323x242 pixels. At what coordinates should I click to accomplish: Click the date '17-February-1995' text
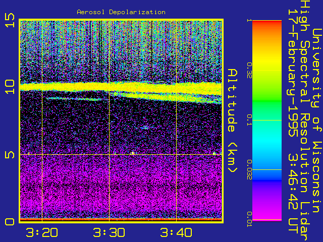click(x=293, y=73)
